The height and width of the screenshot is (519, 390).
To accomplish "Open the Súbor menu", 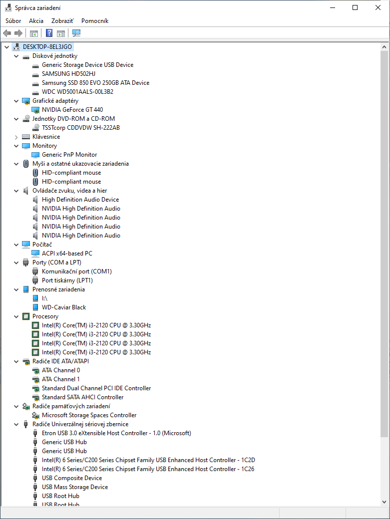I will tap(13, 21).
